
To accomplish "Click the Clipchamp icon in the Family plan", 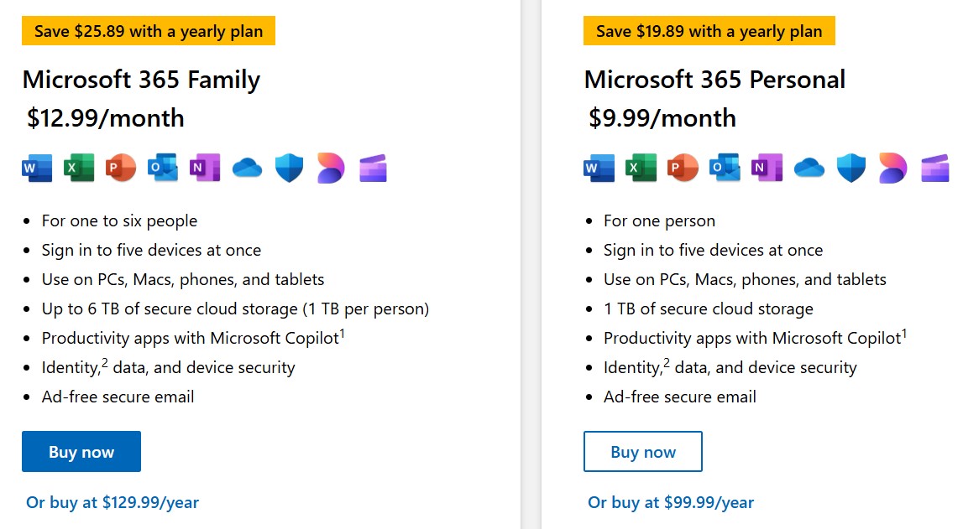I will [373, 168].
